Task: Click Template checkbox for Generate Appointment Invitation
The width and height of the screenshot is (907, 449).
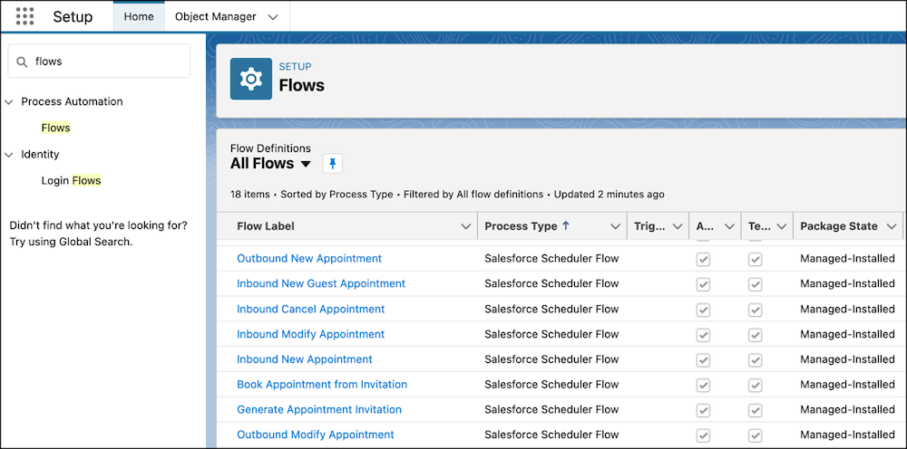Action: pyautogui.click(x=755, y=411)
